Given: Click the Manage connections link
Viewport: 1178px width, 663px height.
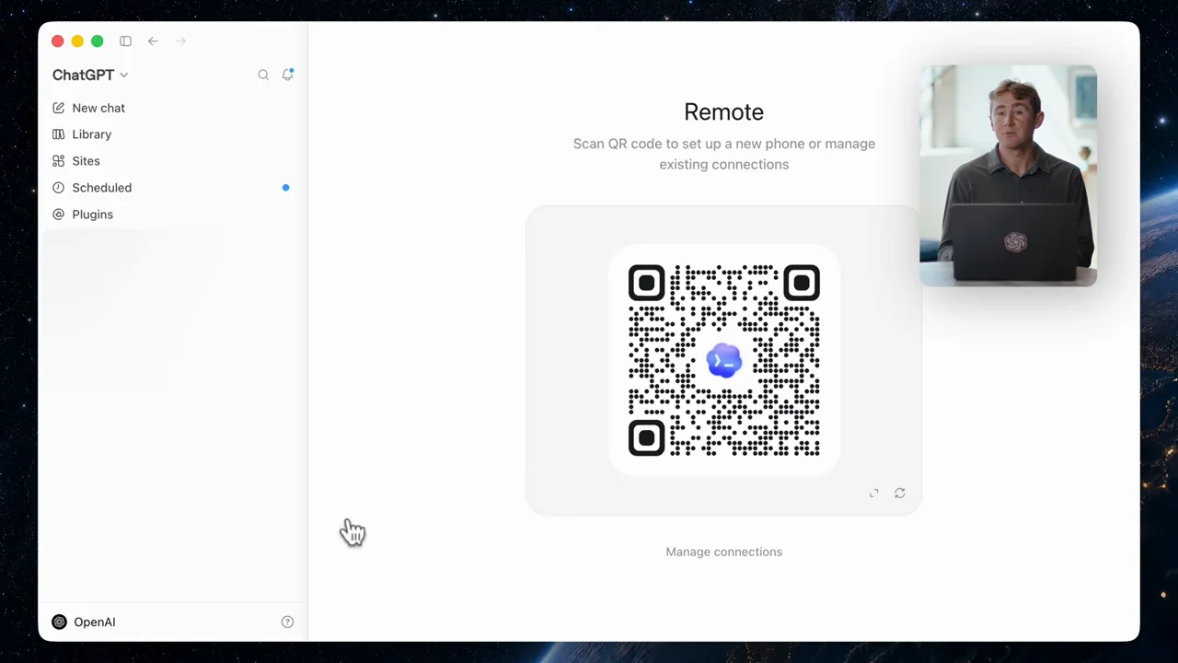Looking at the screenshot, I should click(724, 552).
